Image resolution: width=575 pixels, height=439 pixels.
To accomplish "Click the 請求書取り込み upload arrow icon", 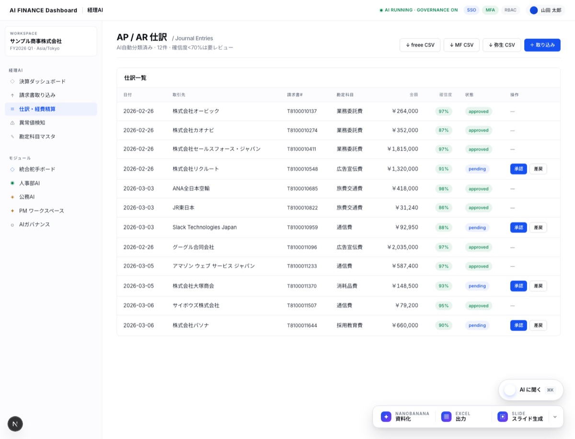I will coord(12,95).
